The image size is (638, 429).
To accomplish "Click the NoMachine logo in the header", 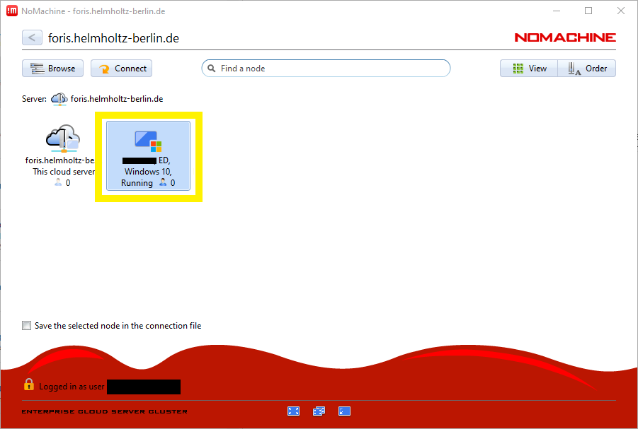I will pos(565,37).
